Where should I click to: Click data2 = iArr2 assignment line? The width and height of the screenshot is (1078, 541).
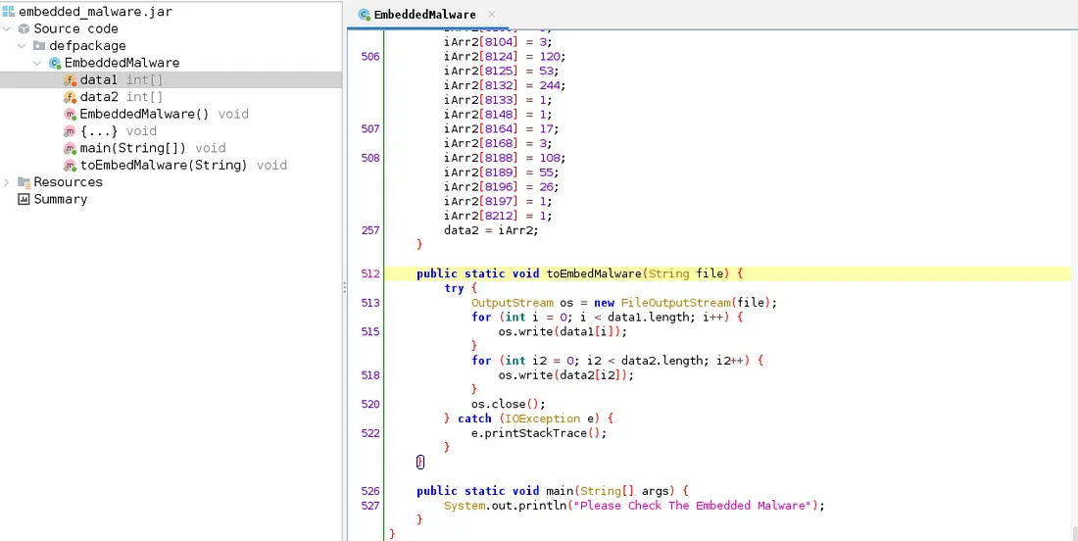[491, 230]
